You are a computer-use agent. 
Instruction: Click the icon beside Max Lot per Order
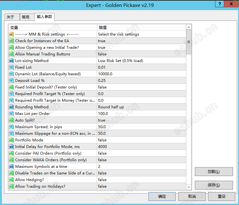tap(11, 114)
